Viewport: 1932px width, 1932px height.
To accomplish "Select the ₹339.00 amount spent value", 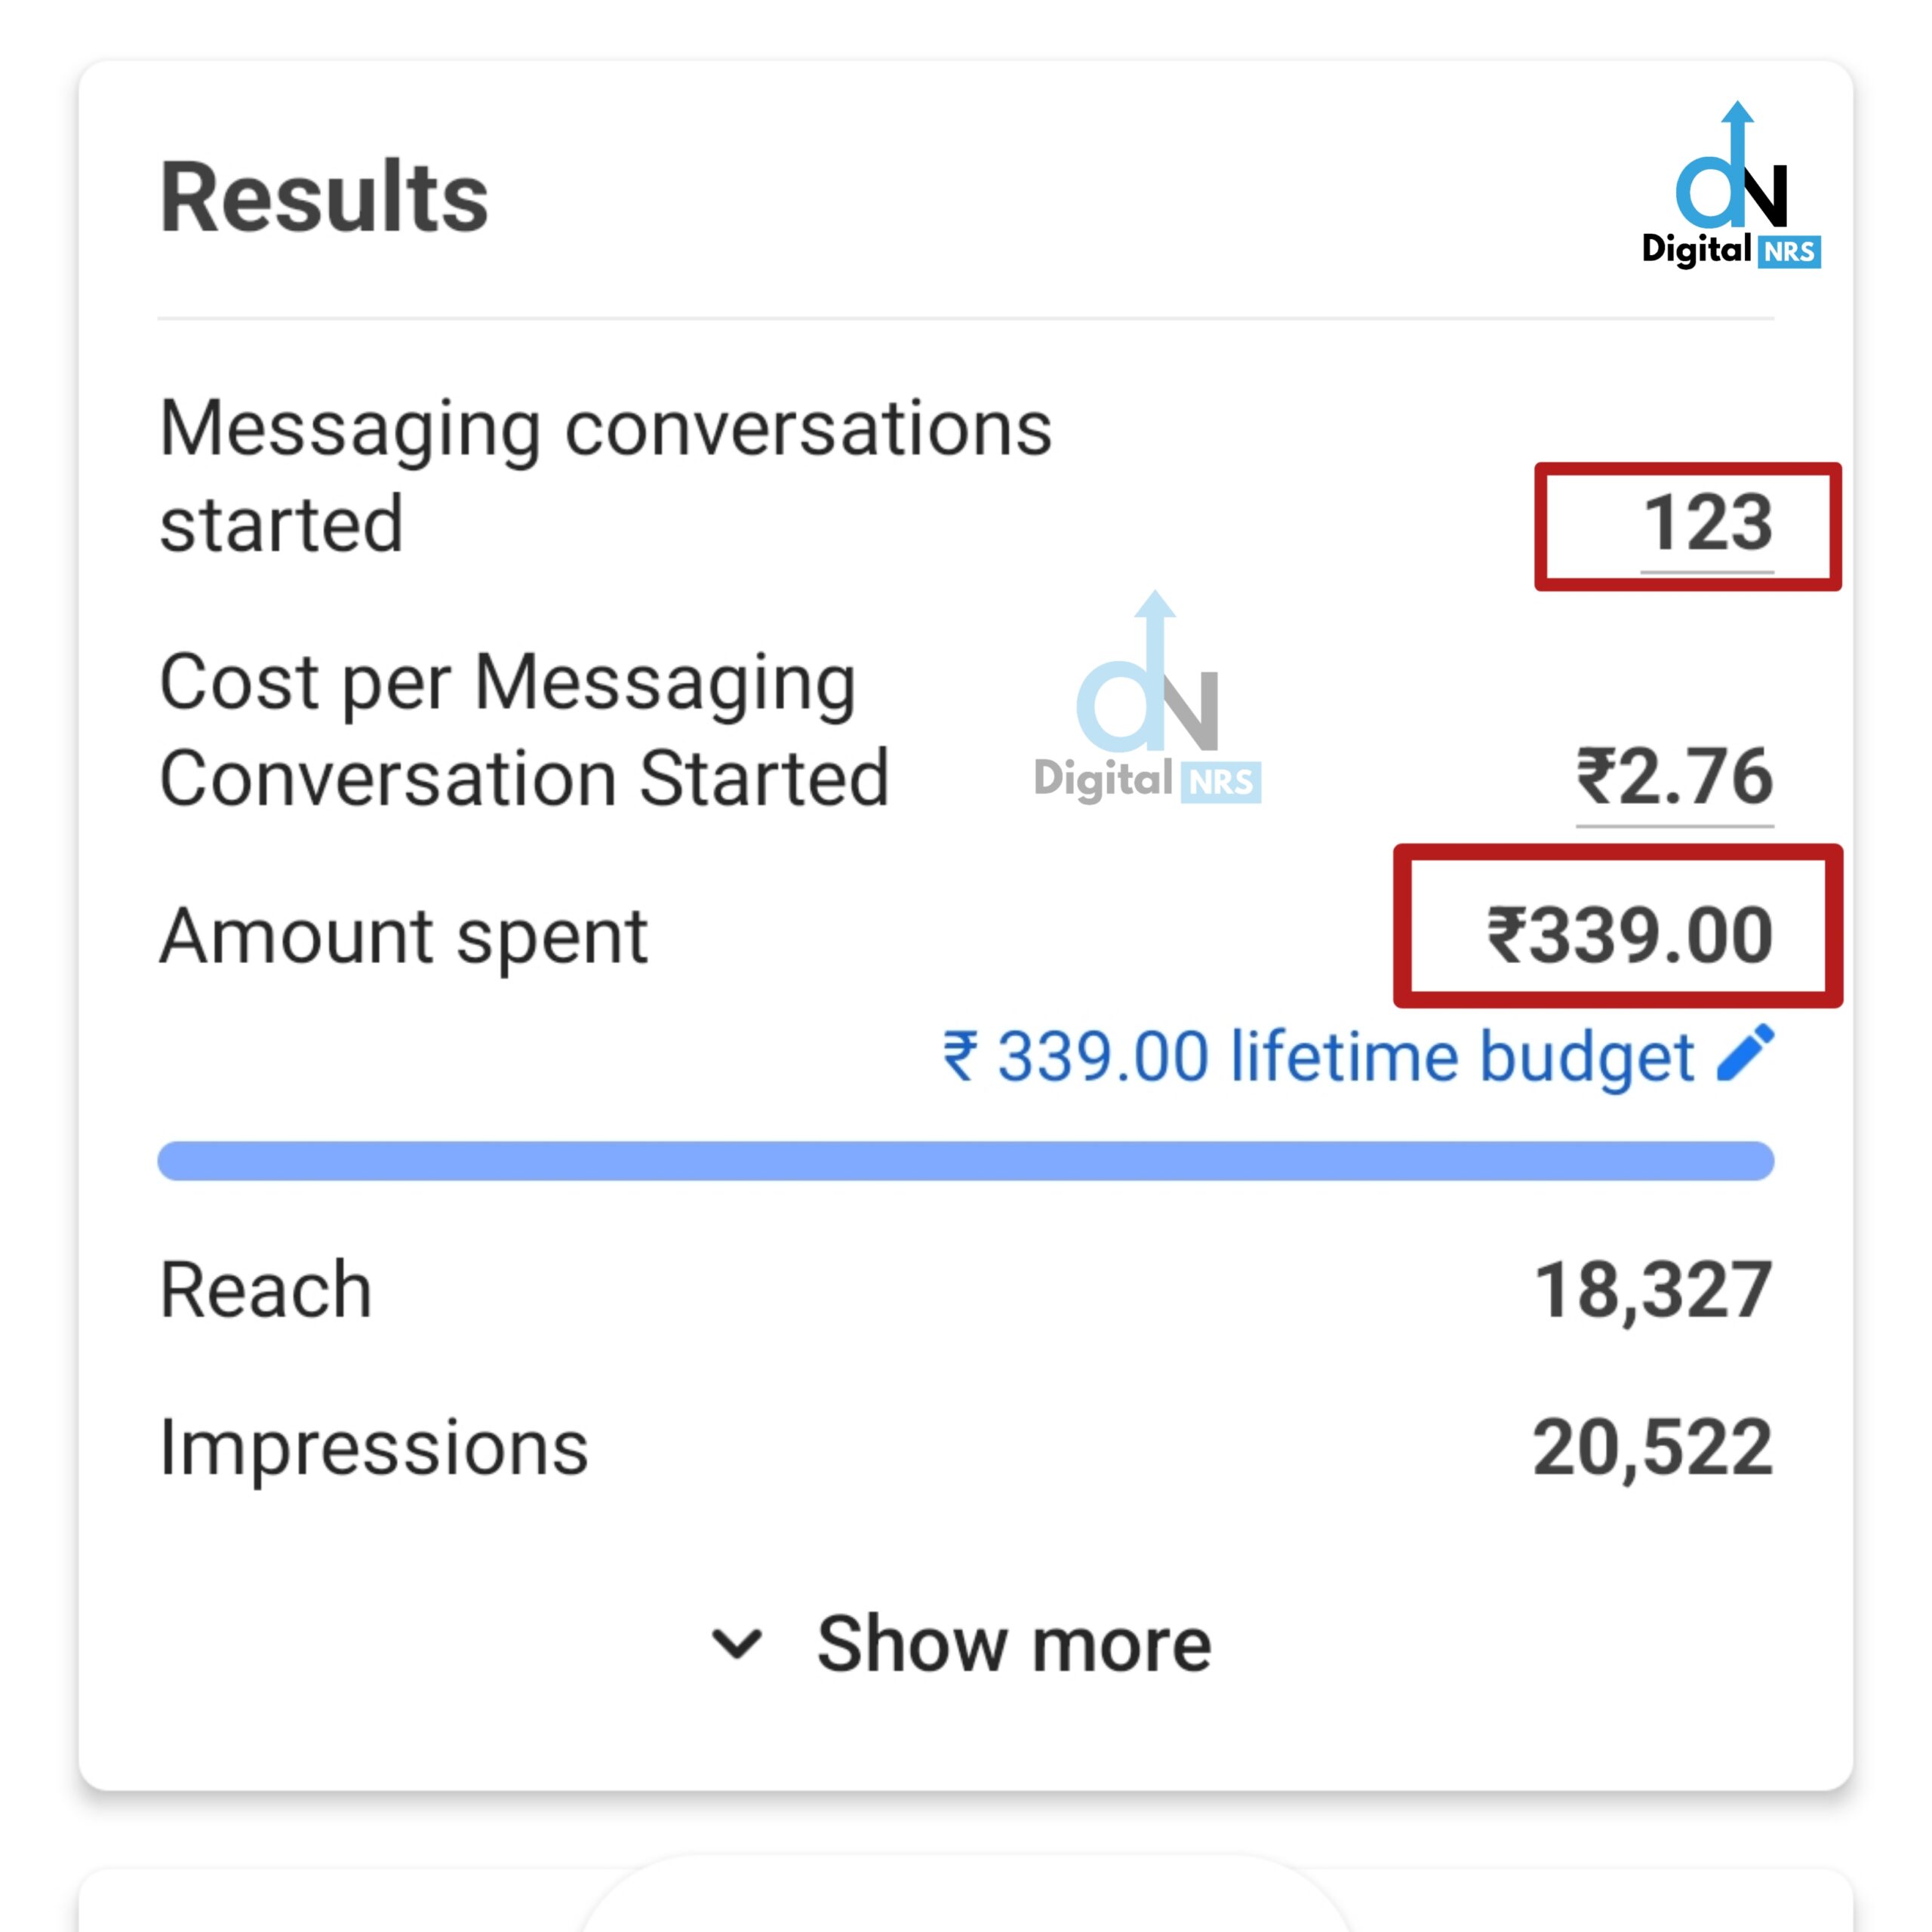I will point(1630,936).
